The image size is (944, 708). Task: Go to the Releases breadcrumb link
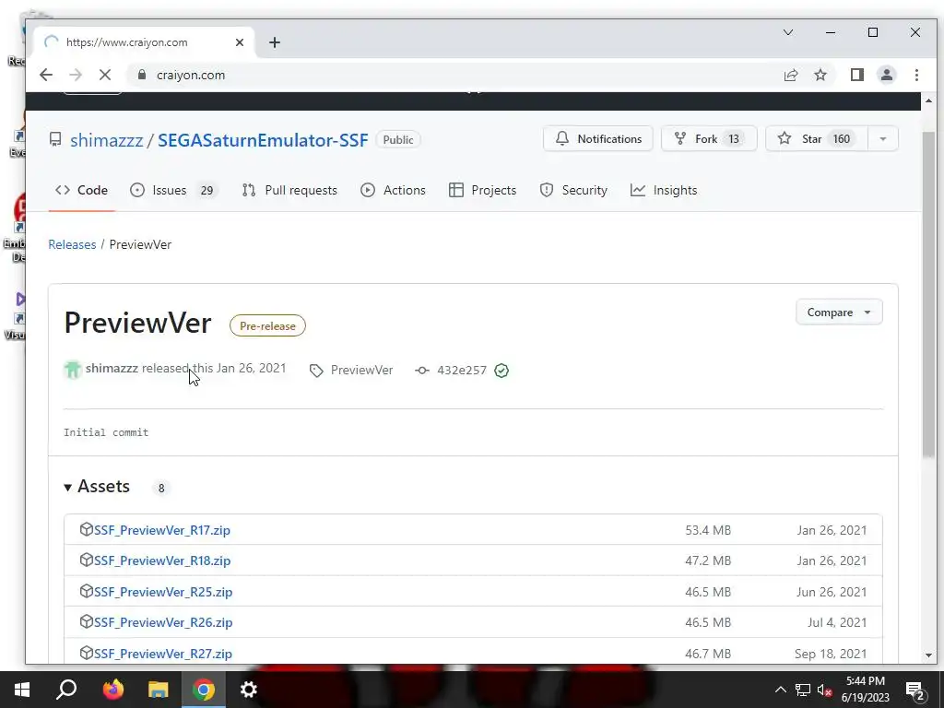(72, 244)
